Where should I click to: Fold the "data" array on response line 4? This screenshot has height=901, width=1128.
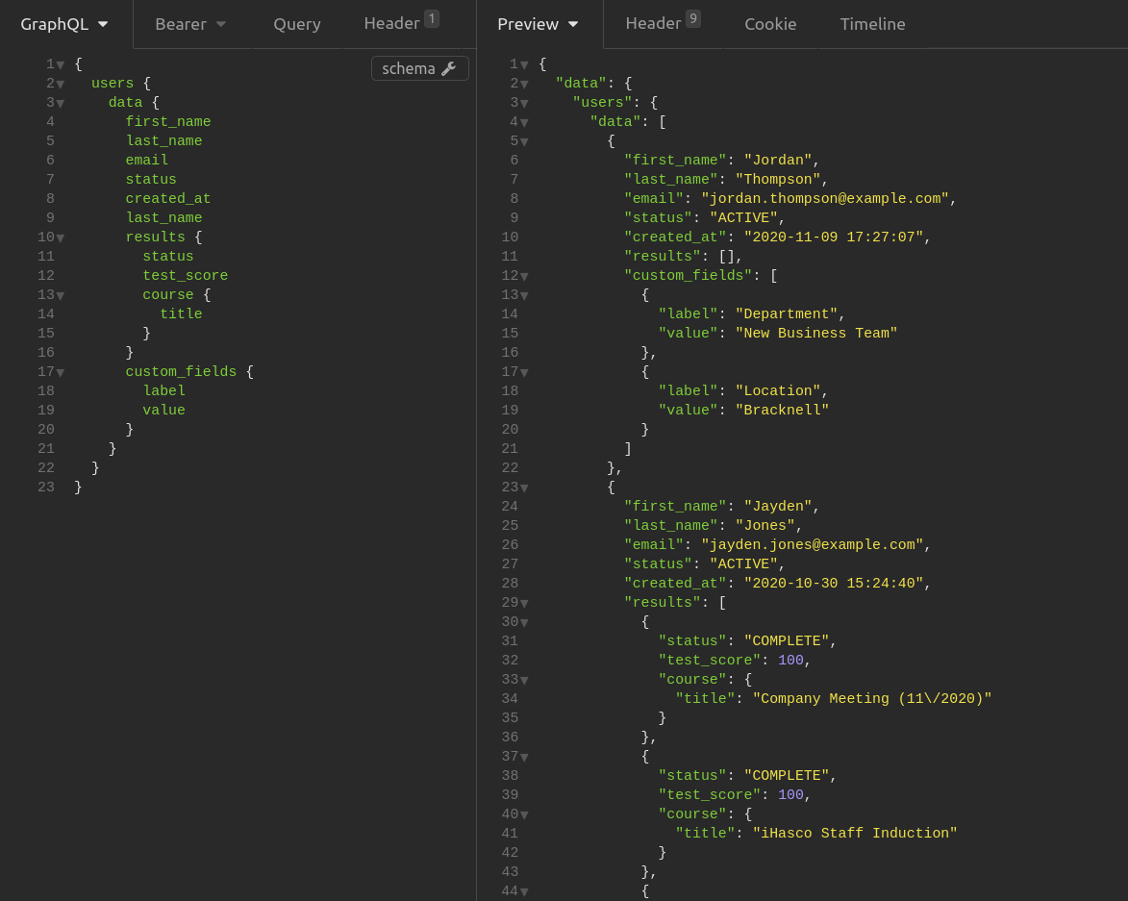[x=524, y=123]
